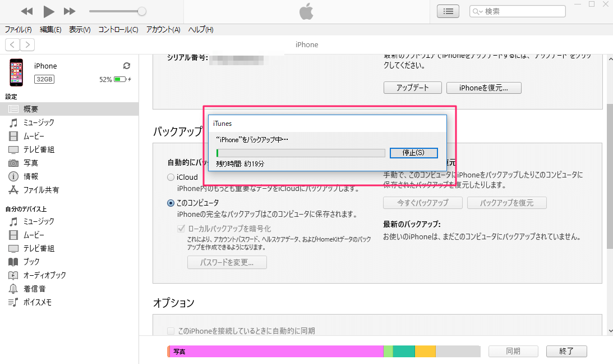Toggle the Wi-Fi auto-sync checkbox under オプション
The height and width of the screenshot is (364, 613).
[171, 331]
